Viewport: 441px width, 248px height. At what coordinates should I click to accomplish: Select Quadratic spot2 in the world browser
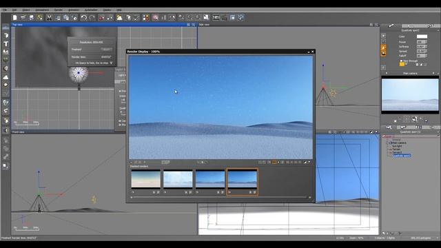402,156
